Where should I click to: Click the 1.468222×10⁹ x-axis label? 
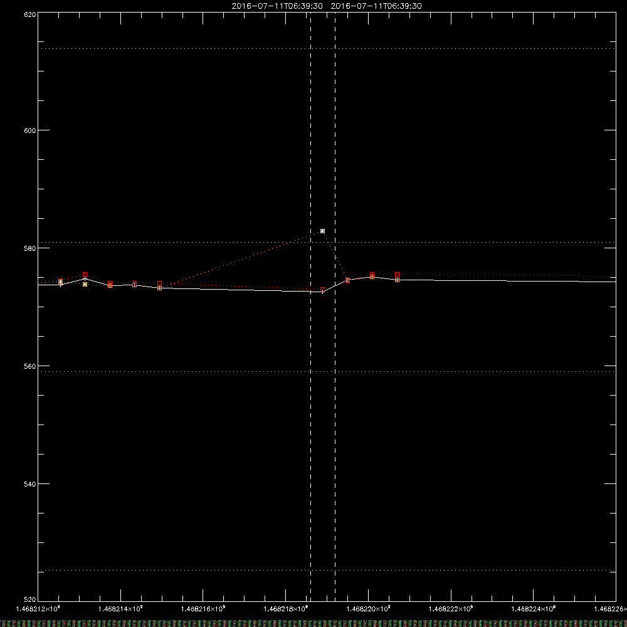tap(451, 609)
